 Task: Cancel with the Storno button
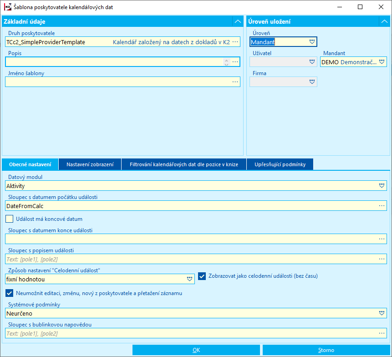(x=326, y=350)
